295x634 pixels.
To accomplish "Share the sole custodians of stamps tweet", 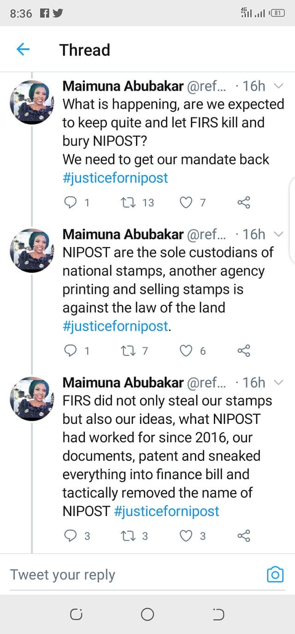I will coord(243,351).
